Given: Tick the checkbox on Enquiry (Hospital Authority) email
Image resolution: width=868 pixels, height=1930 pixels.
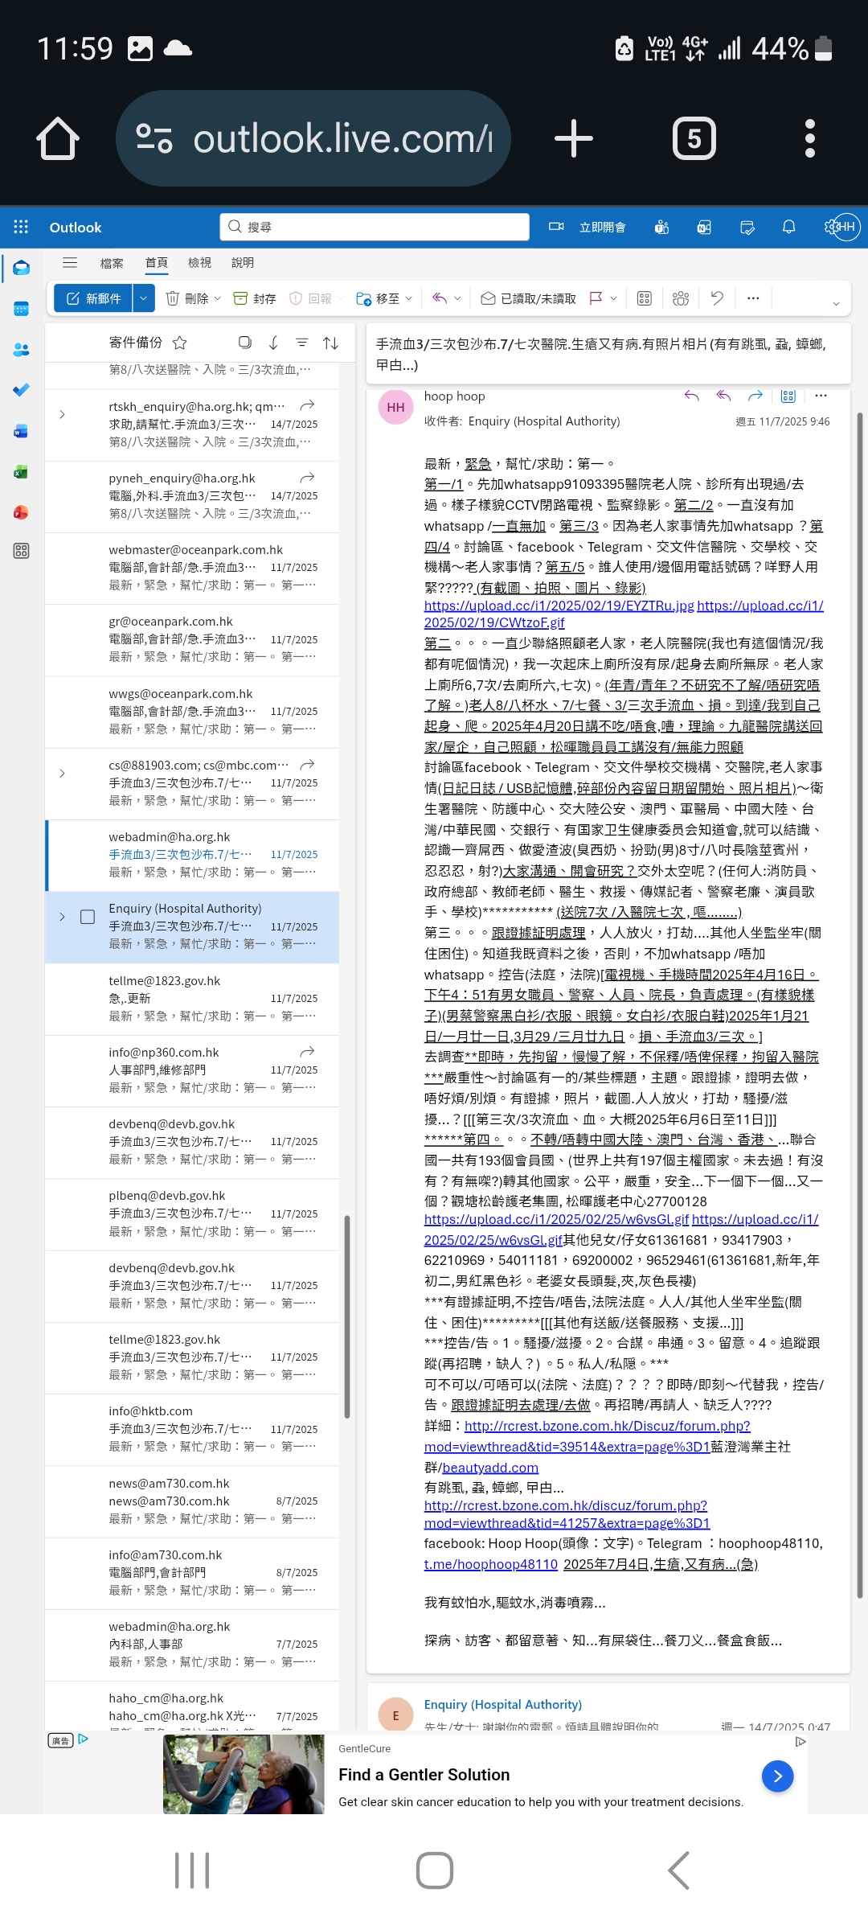Looking at the screenshot, I should click(88, 917).
